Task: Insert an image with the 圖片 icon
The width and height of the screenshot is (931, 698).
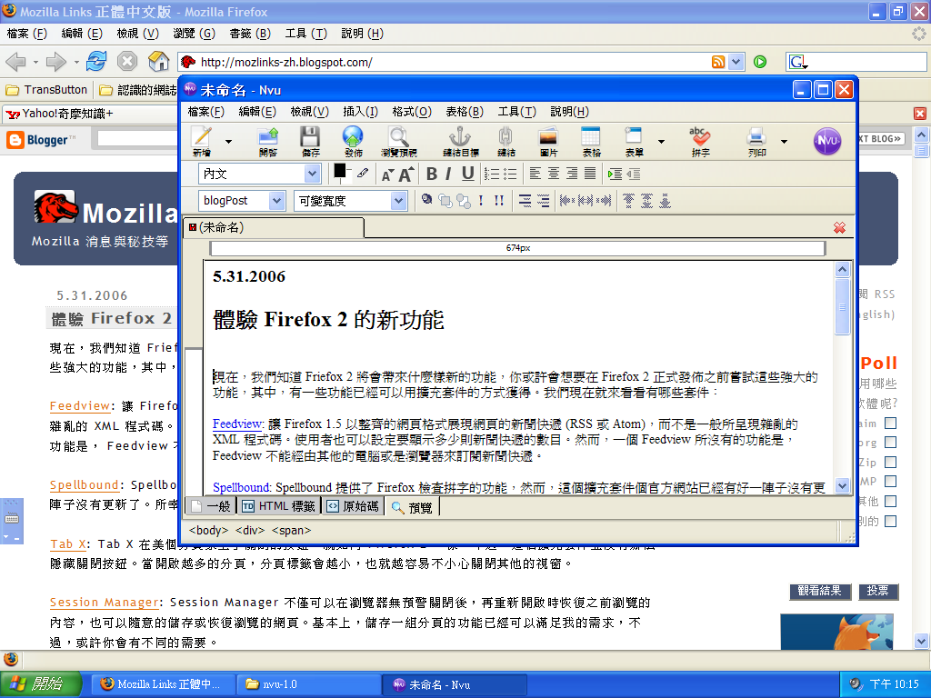Action: click(x=548, y=141)
